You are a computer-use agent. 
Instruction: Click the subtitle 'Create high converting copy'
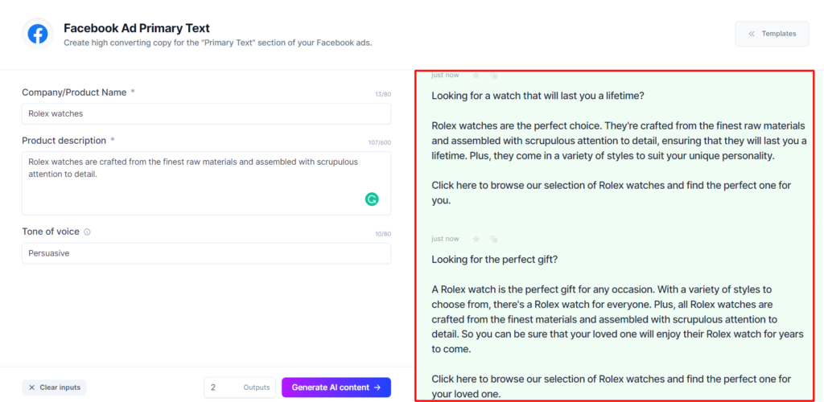coord(217,43)
